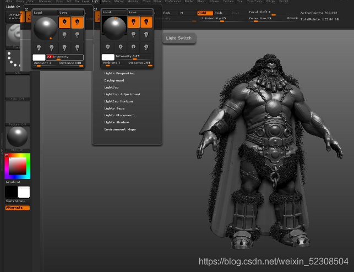Click the dock icon above the faded light panel
The width and height of the screenshot is (354, 272).
pos(26,9)
